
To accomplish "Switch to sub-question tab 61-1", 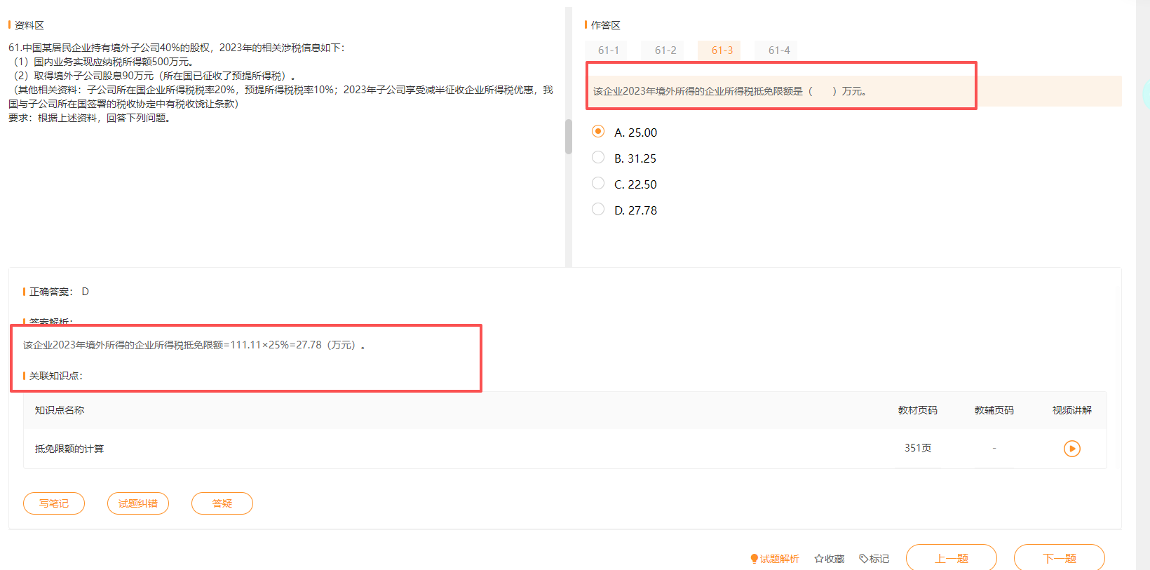I will 608,50.
